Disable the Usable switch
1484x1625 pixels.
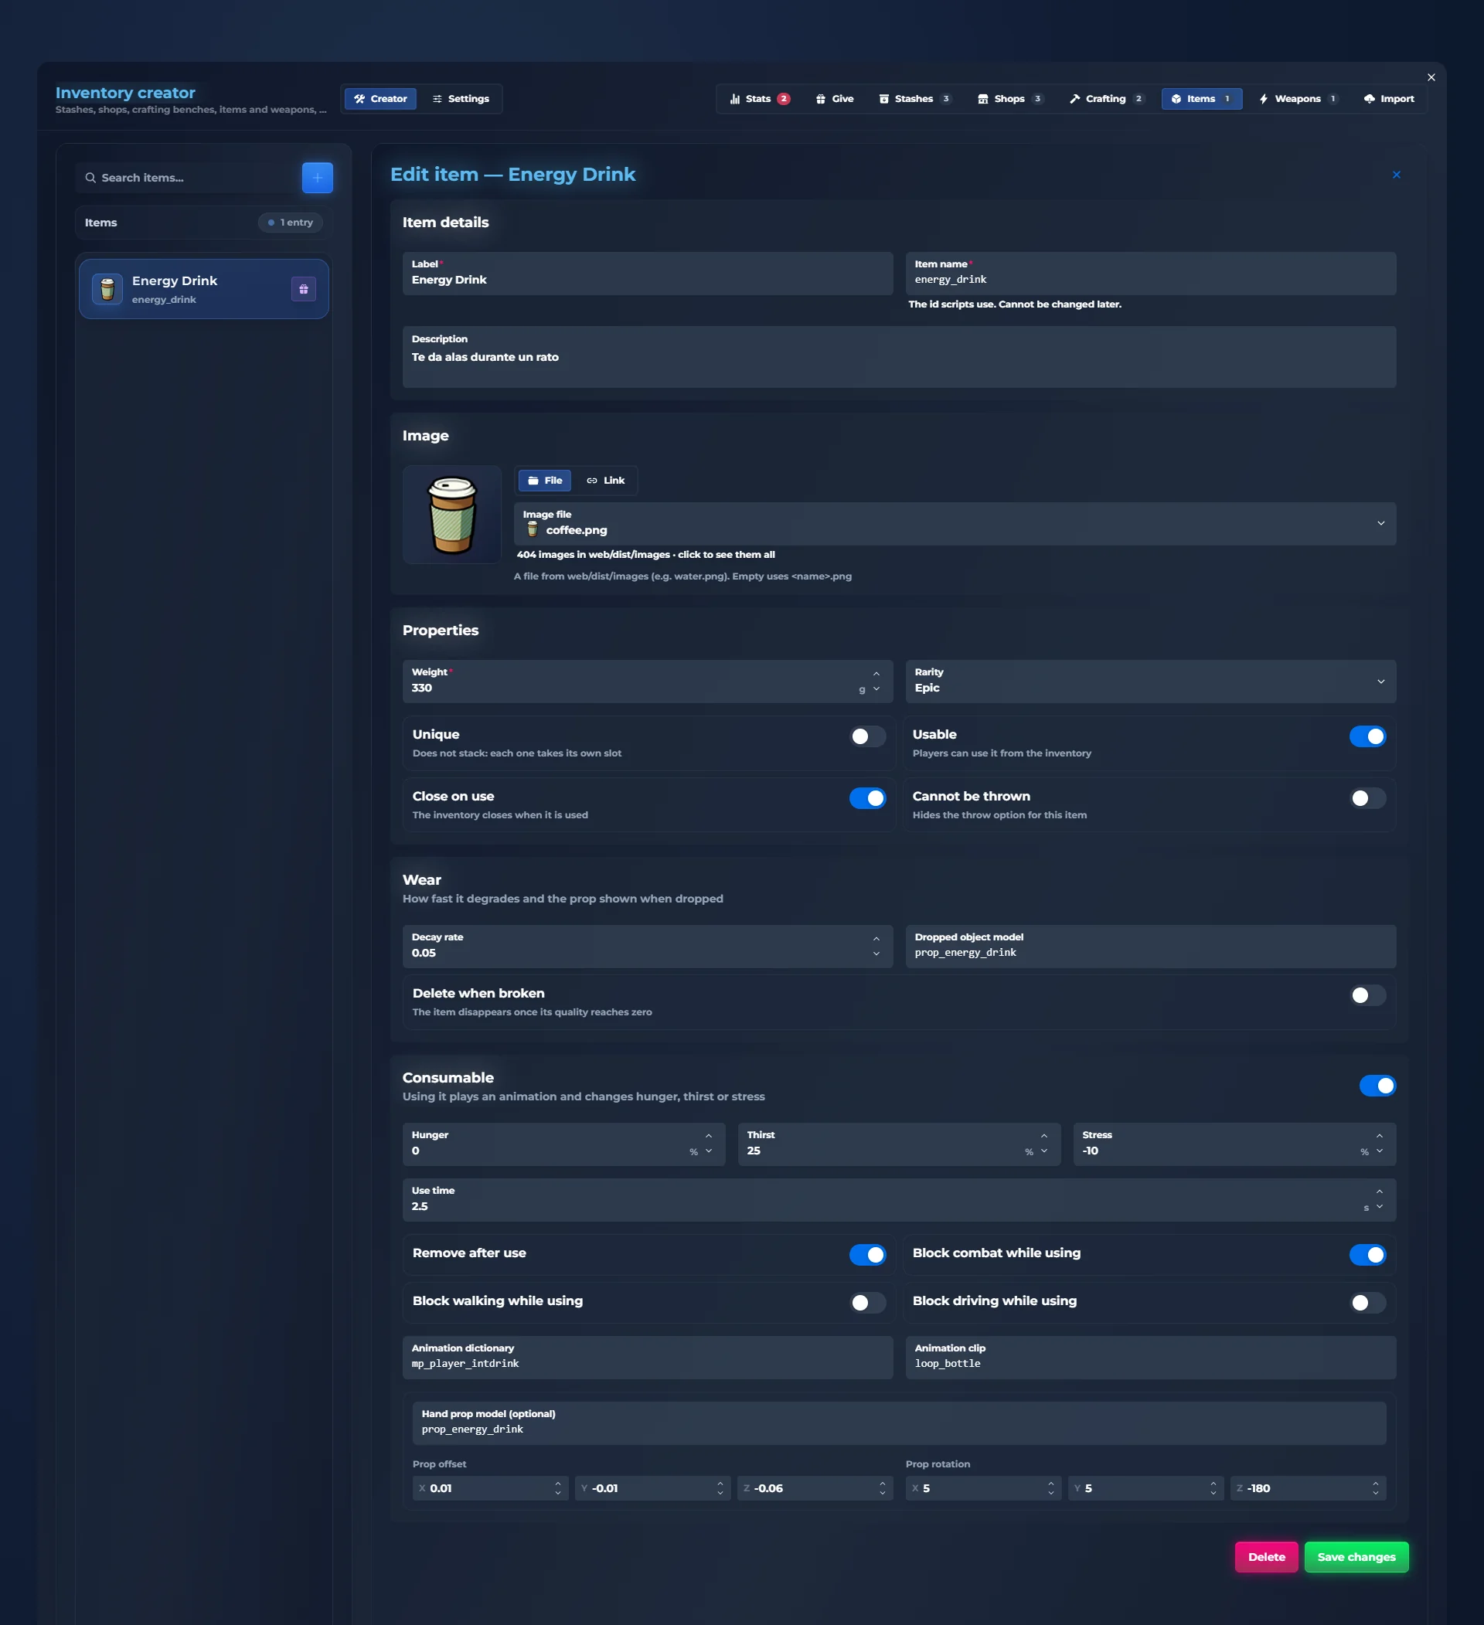click(x=1368, y=736)
